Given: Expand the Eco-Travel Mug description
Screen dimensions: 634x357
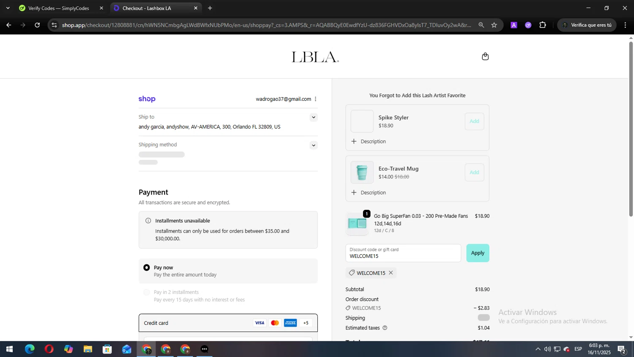Looking at the screenshot, I should tap(369, 192).
